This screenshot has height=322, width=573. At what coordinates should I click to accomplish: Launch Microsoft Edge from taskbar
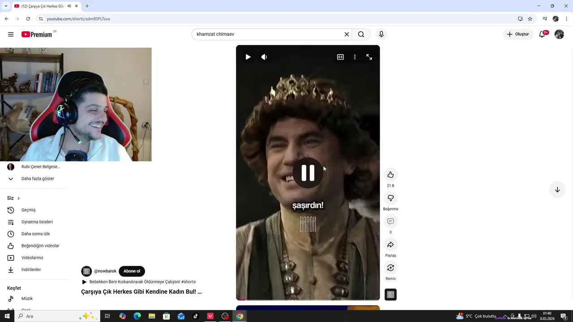click(x=137, y=316)
